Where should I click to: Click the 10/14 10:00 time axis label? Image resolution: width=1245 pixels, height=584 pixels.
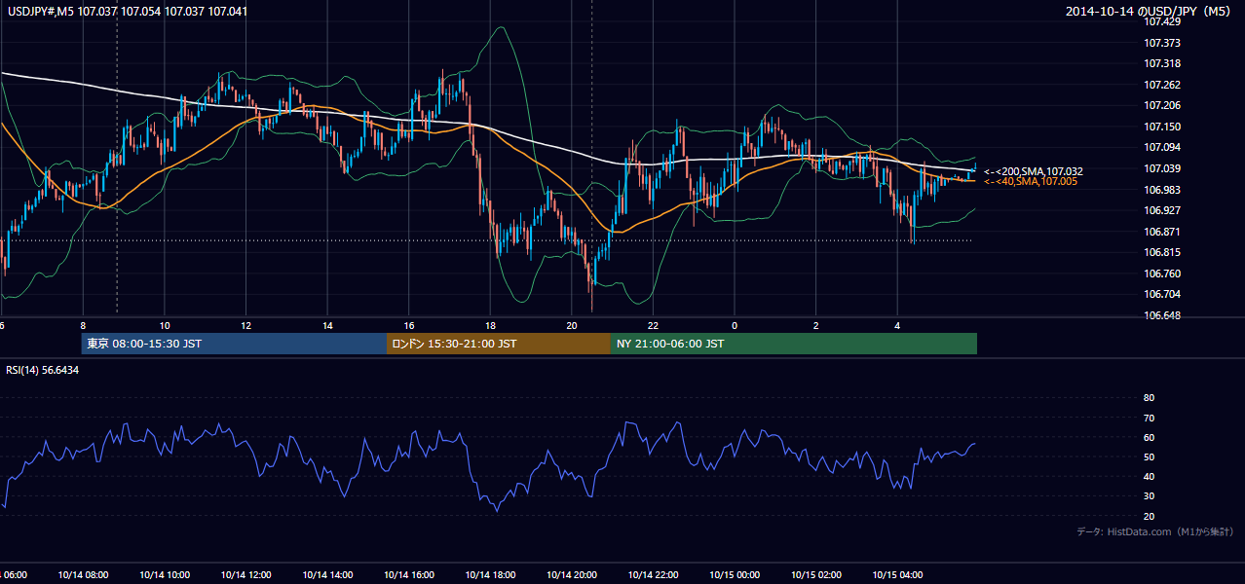pos(164,574)
